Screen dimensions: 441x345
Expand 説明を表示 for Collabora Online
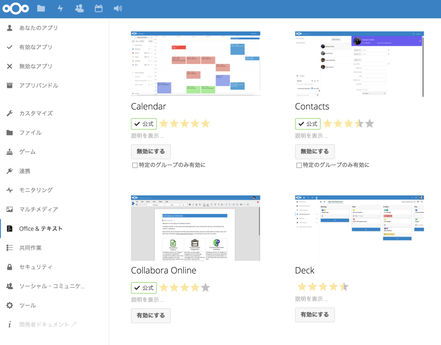tap(148, 300)
